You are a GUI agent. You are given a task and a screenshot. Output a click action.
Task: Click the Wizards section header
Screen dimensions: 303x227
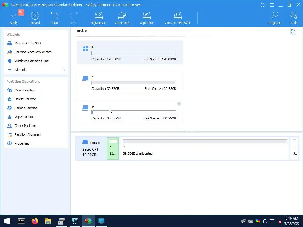click(x=13, y=35)
